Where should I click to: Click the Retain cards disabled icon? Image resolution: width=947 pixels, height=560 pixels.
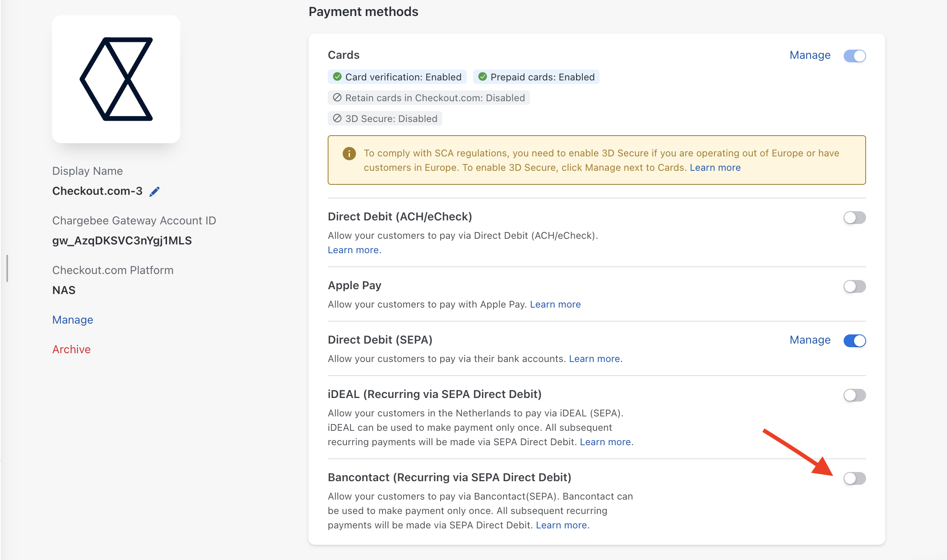337,98
